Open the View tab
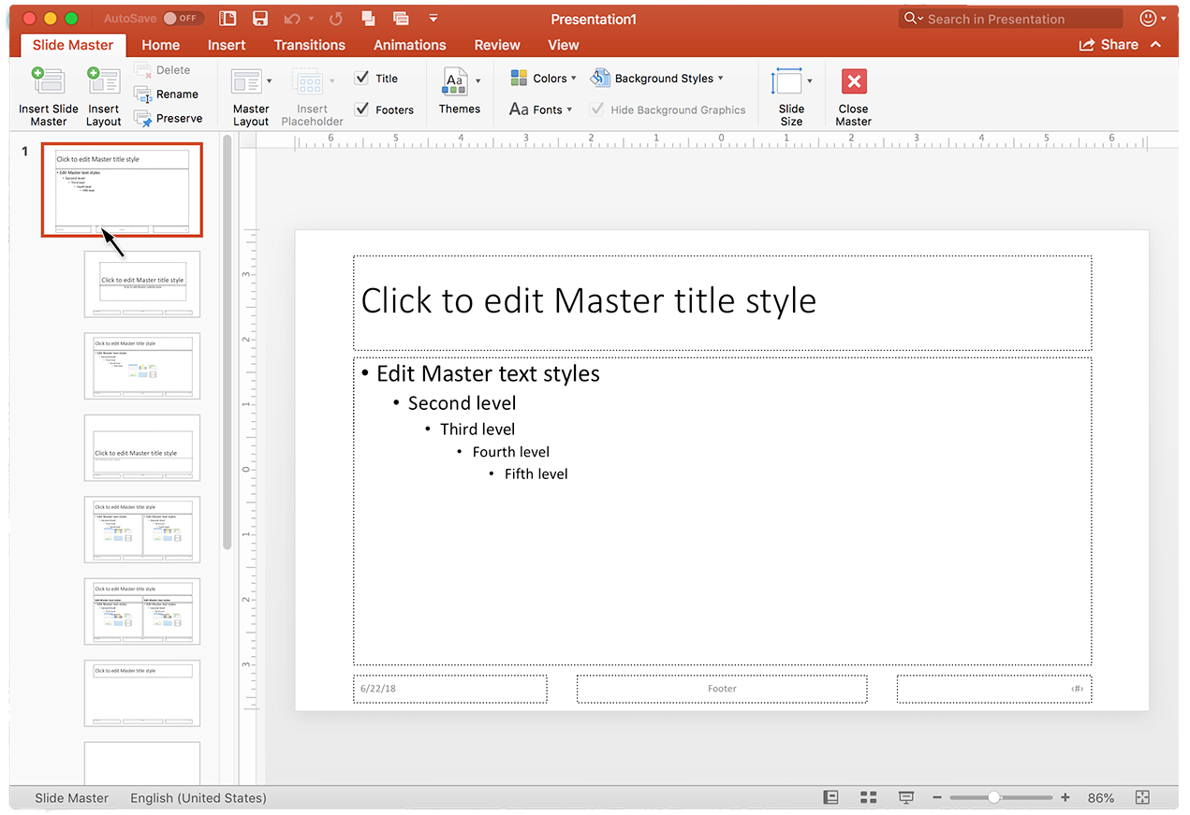Image resolution: width=1190 pixels, height=815 pixels. (x=564, y=45)
